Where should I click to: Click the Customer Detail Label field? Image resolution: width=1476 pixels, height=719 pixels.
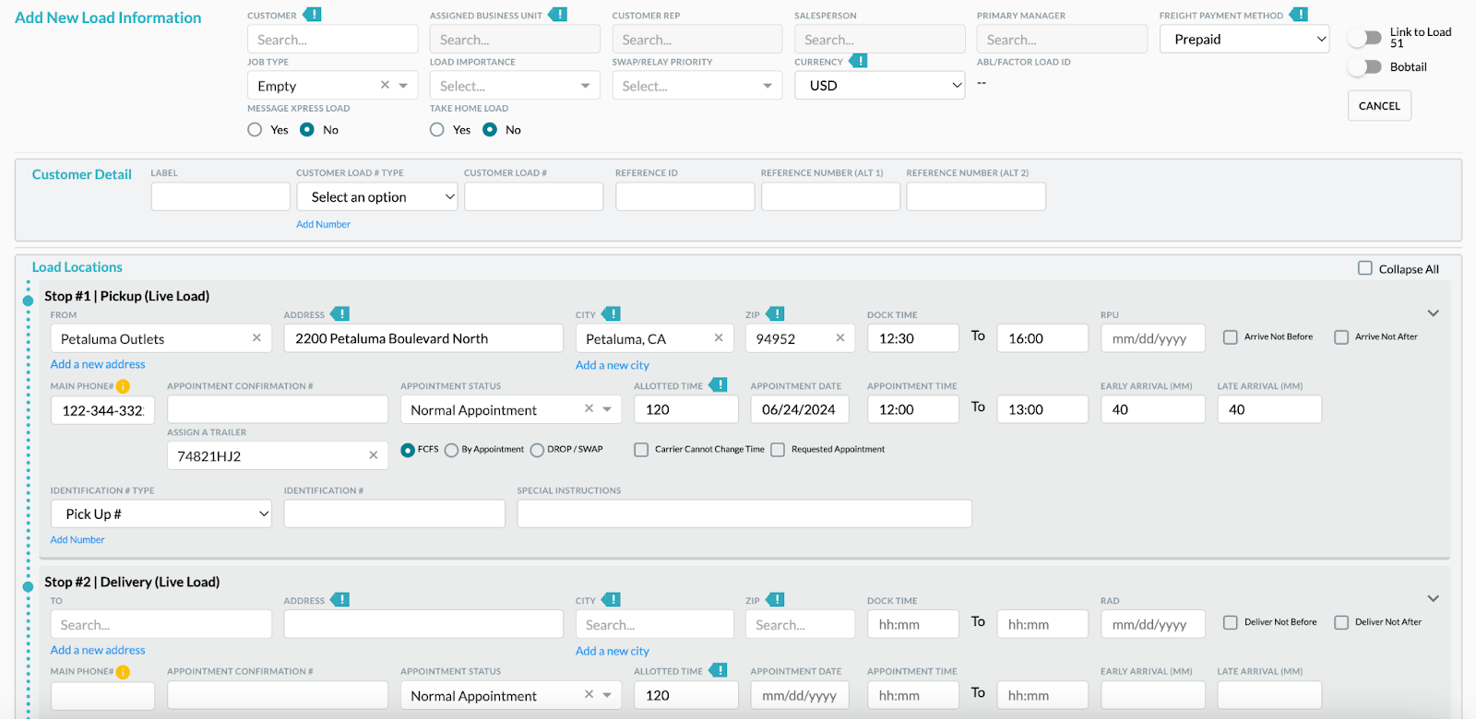pos(220,197)
